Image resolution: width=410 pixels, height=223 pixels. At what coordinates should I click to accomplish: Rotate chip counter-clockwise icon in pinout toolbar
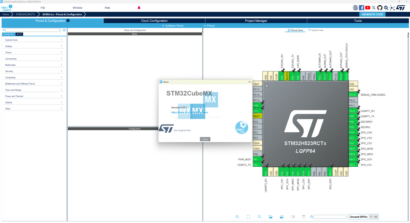(x=281, y=217)
